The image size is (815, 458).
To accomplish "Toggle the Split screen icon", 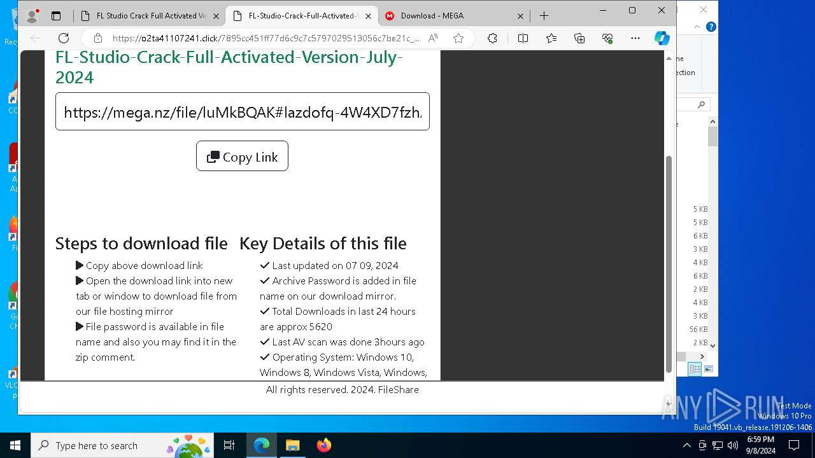I will click(x=523, y=38).
